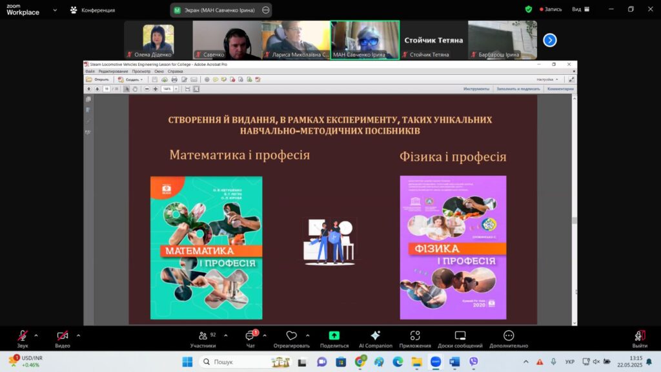Go to previous page arrow in Acrobat
This screenshot has width=661, height=372.
pos(89,89)
